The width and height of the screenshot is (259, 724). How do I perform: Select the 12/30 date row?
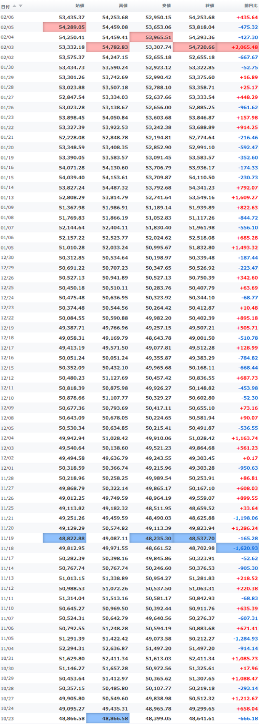[x=129, y=257]
